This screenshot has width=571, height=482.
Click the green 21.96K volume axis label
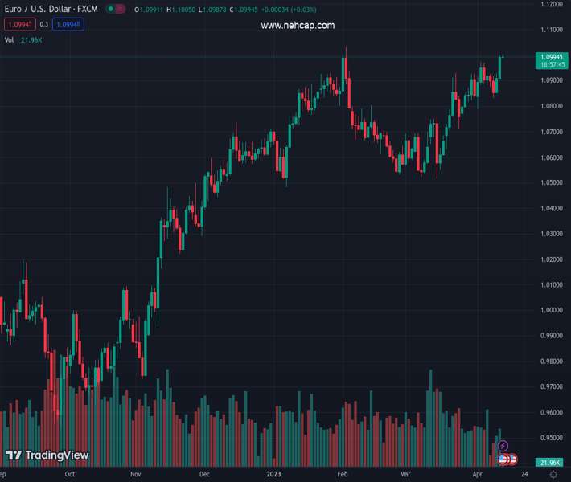(550, 462)
